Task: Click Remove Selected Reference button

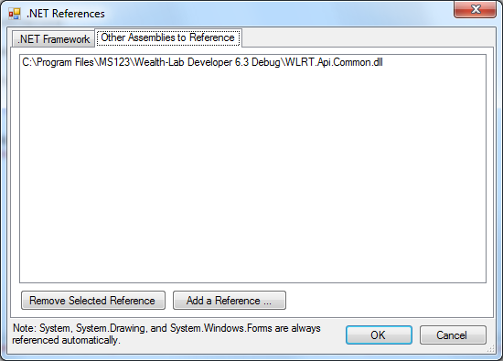Action: click(x=93, y=301)
